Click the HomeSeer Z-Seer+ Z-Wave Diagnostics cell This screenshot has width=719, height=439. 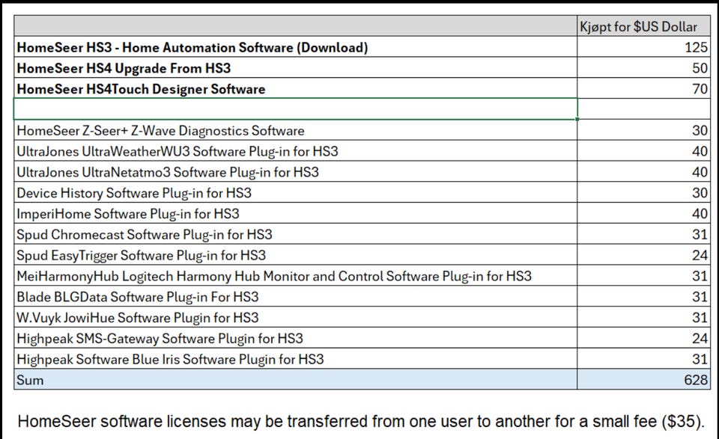point(296,130)
